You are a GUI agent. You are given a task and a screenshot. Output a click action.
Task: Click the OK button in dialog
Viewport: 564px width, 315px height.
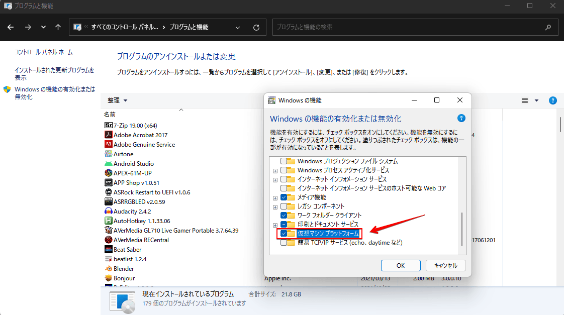click(x=401, y=265)
